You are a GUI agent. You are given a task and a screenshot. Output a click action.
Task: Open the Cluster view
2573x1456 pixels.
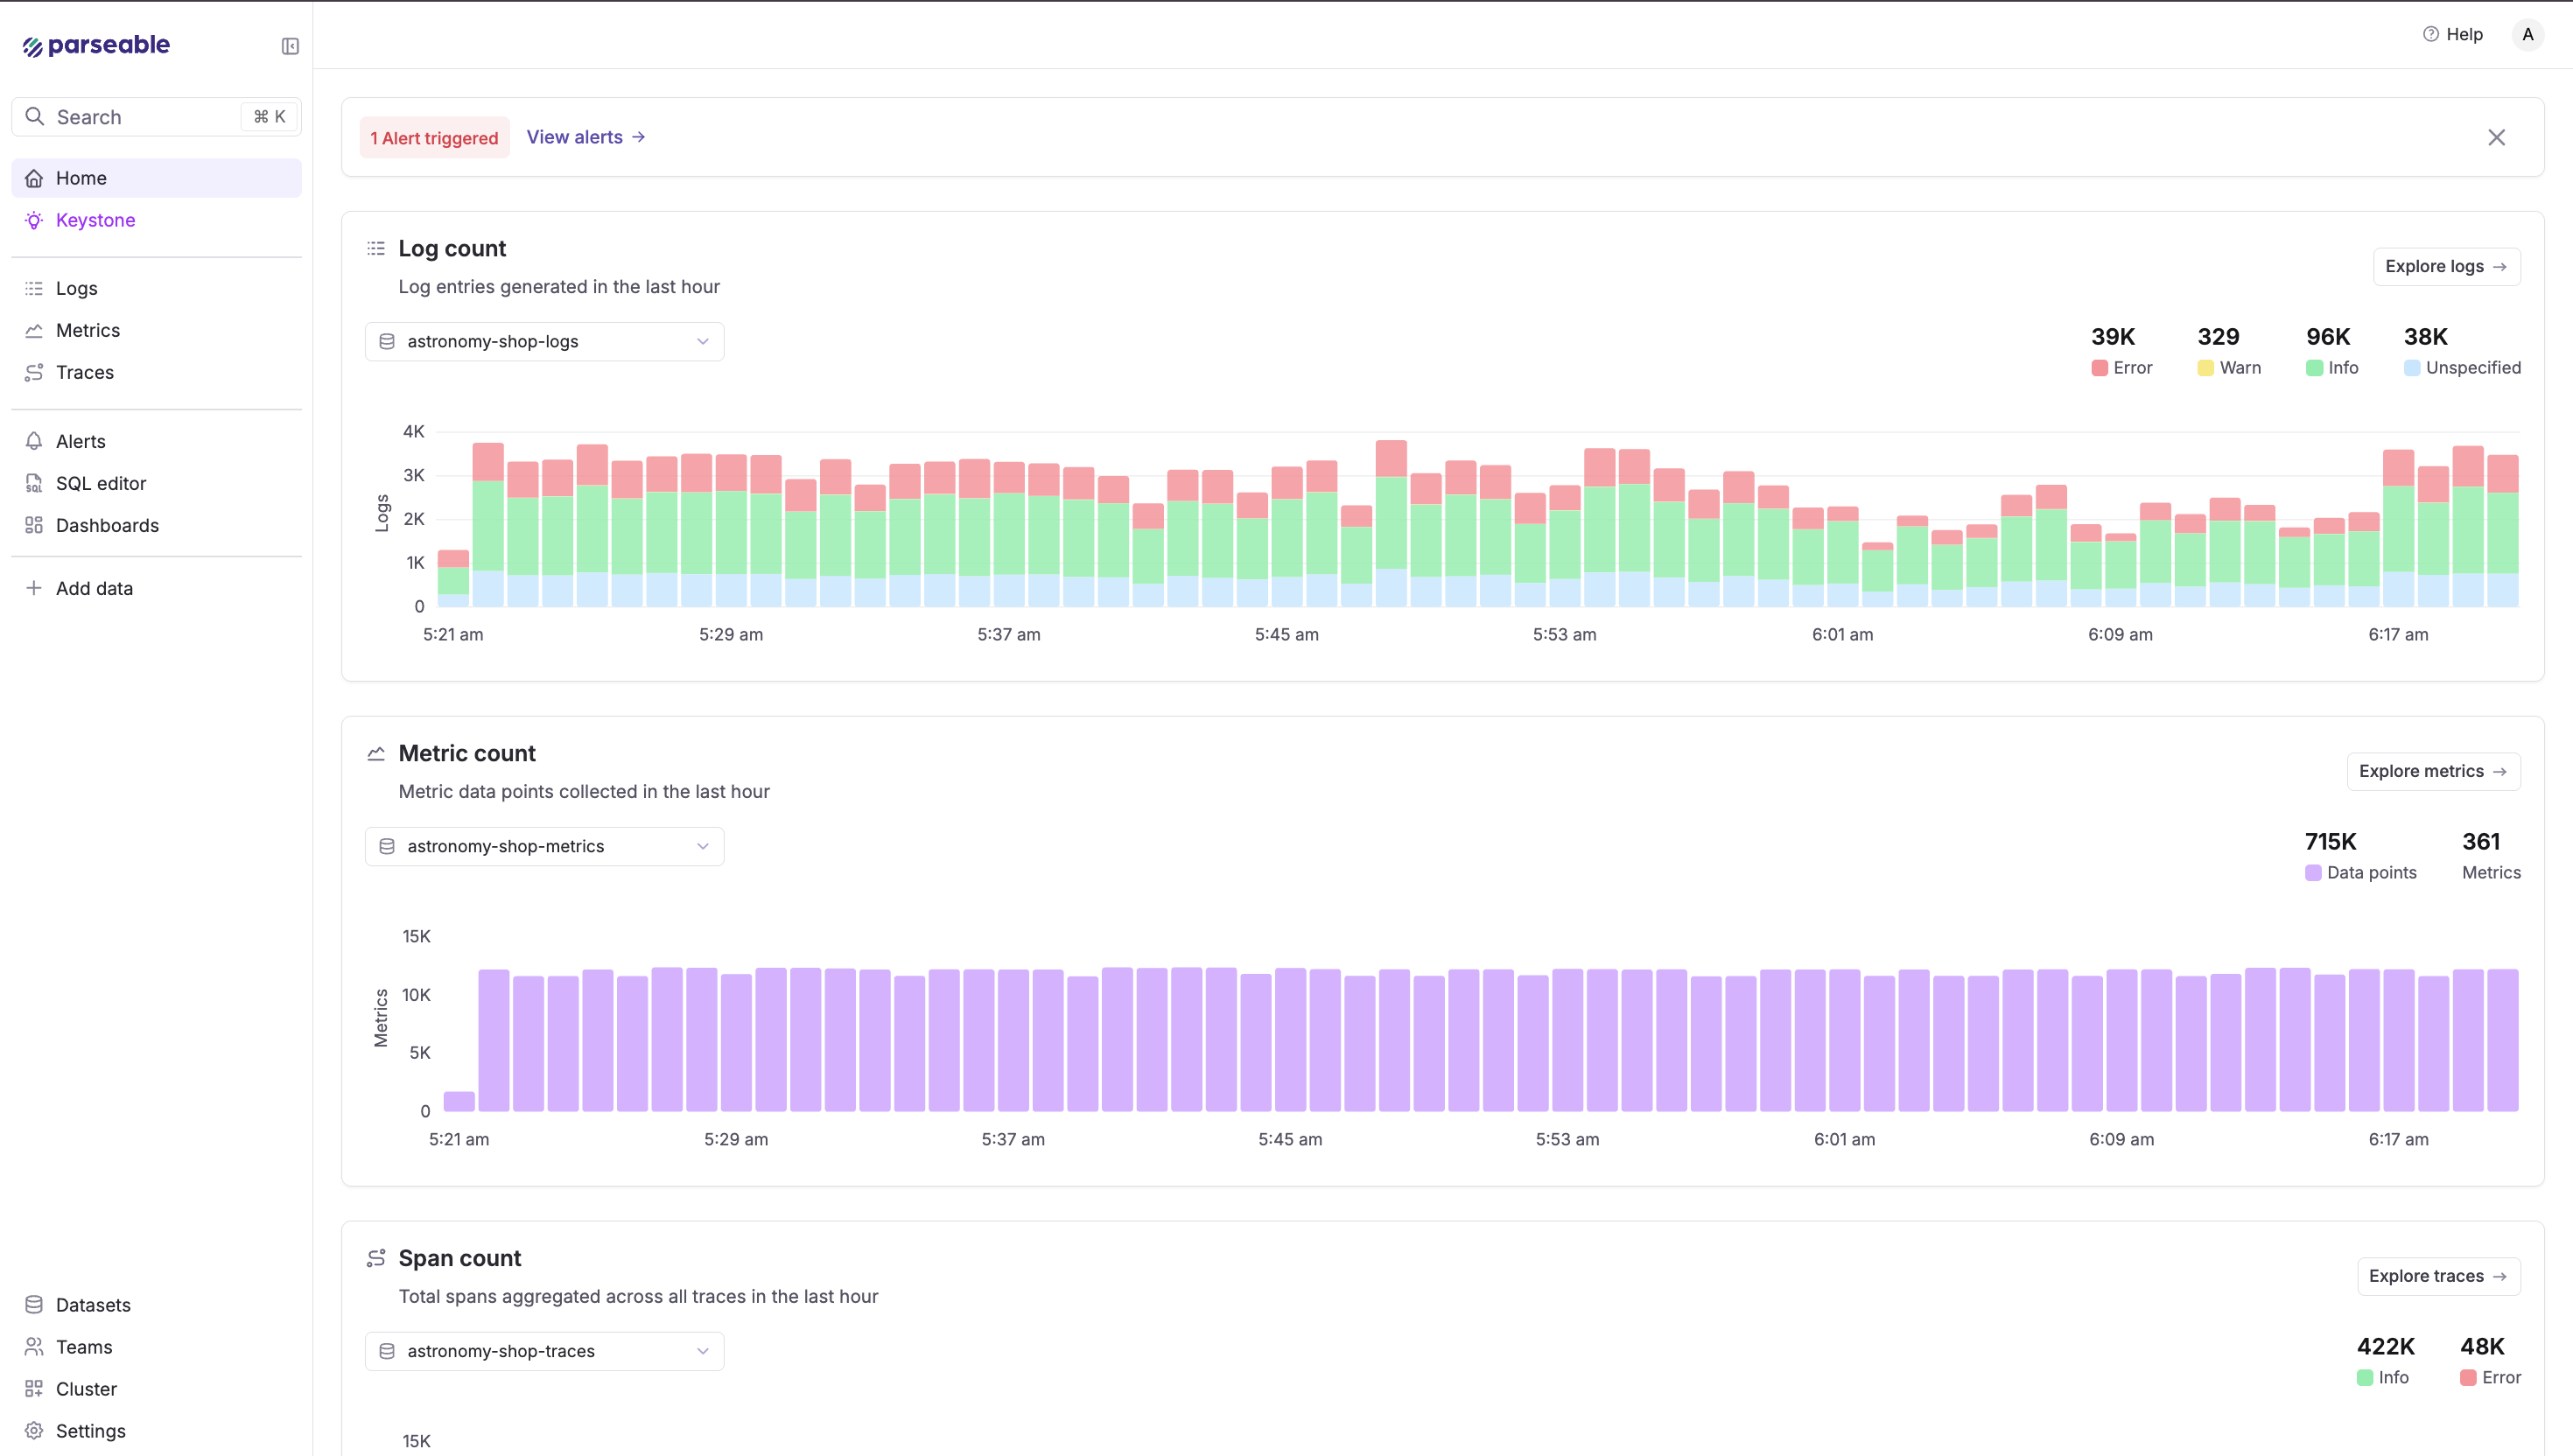point(86,1389)
